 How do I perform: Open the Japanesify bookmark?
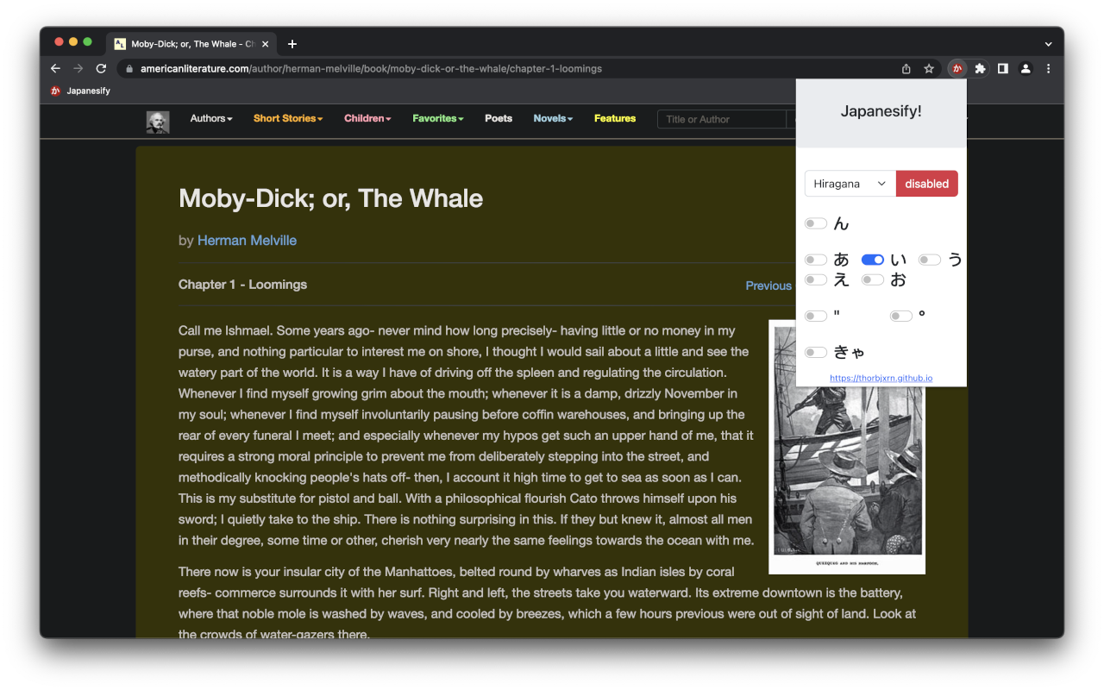point(80,91)
